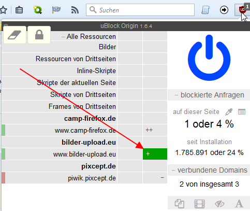
Task: Collapse the blockierte Anfragen section
Action: (176, 95)
